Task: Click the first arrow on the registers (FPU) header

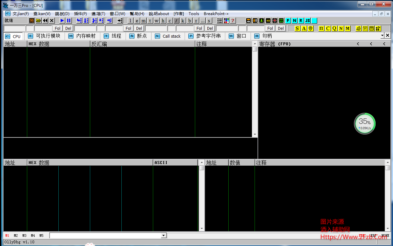Action: pyautogui.click(x=358, y=44)
